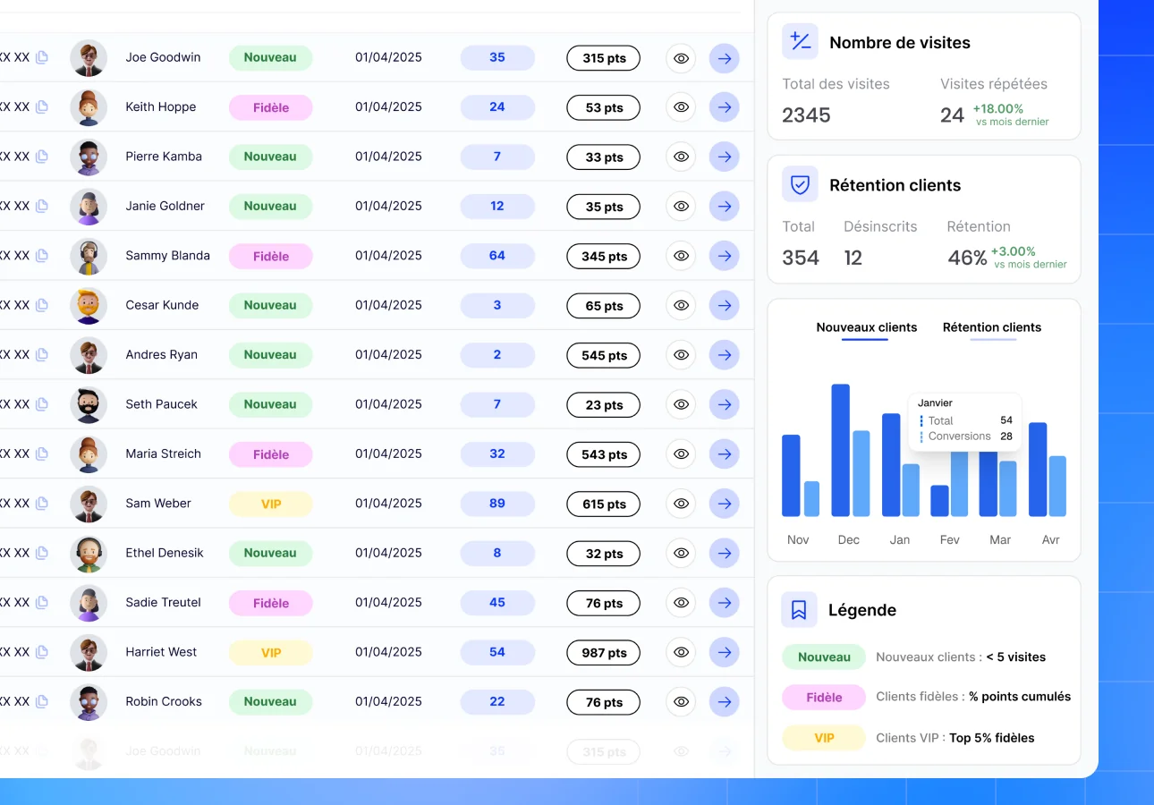Click Cesar Kunde's avatar picture
Screen dimensions: 1154x805
(x=89, y=306)
